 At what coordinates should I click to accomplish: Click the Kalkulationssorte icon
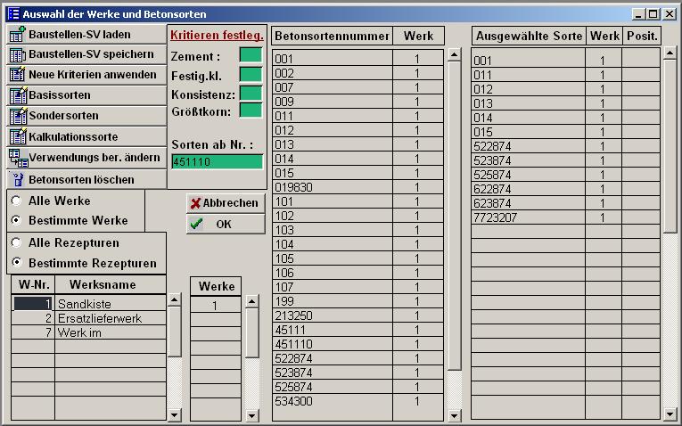click(x=17, y=136)
